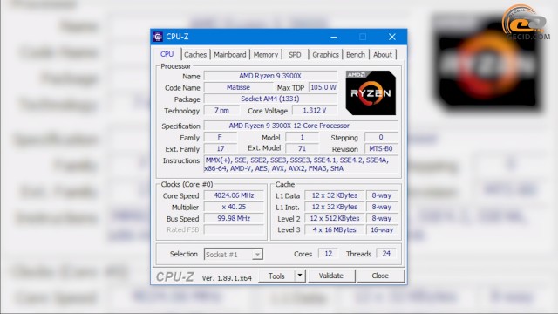This screenshot has height=314, width=558.
Task: Click the Level 3 value 4 x 16 MBytes
Action: (335, 229)
